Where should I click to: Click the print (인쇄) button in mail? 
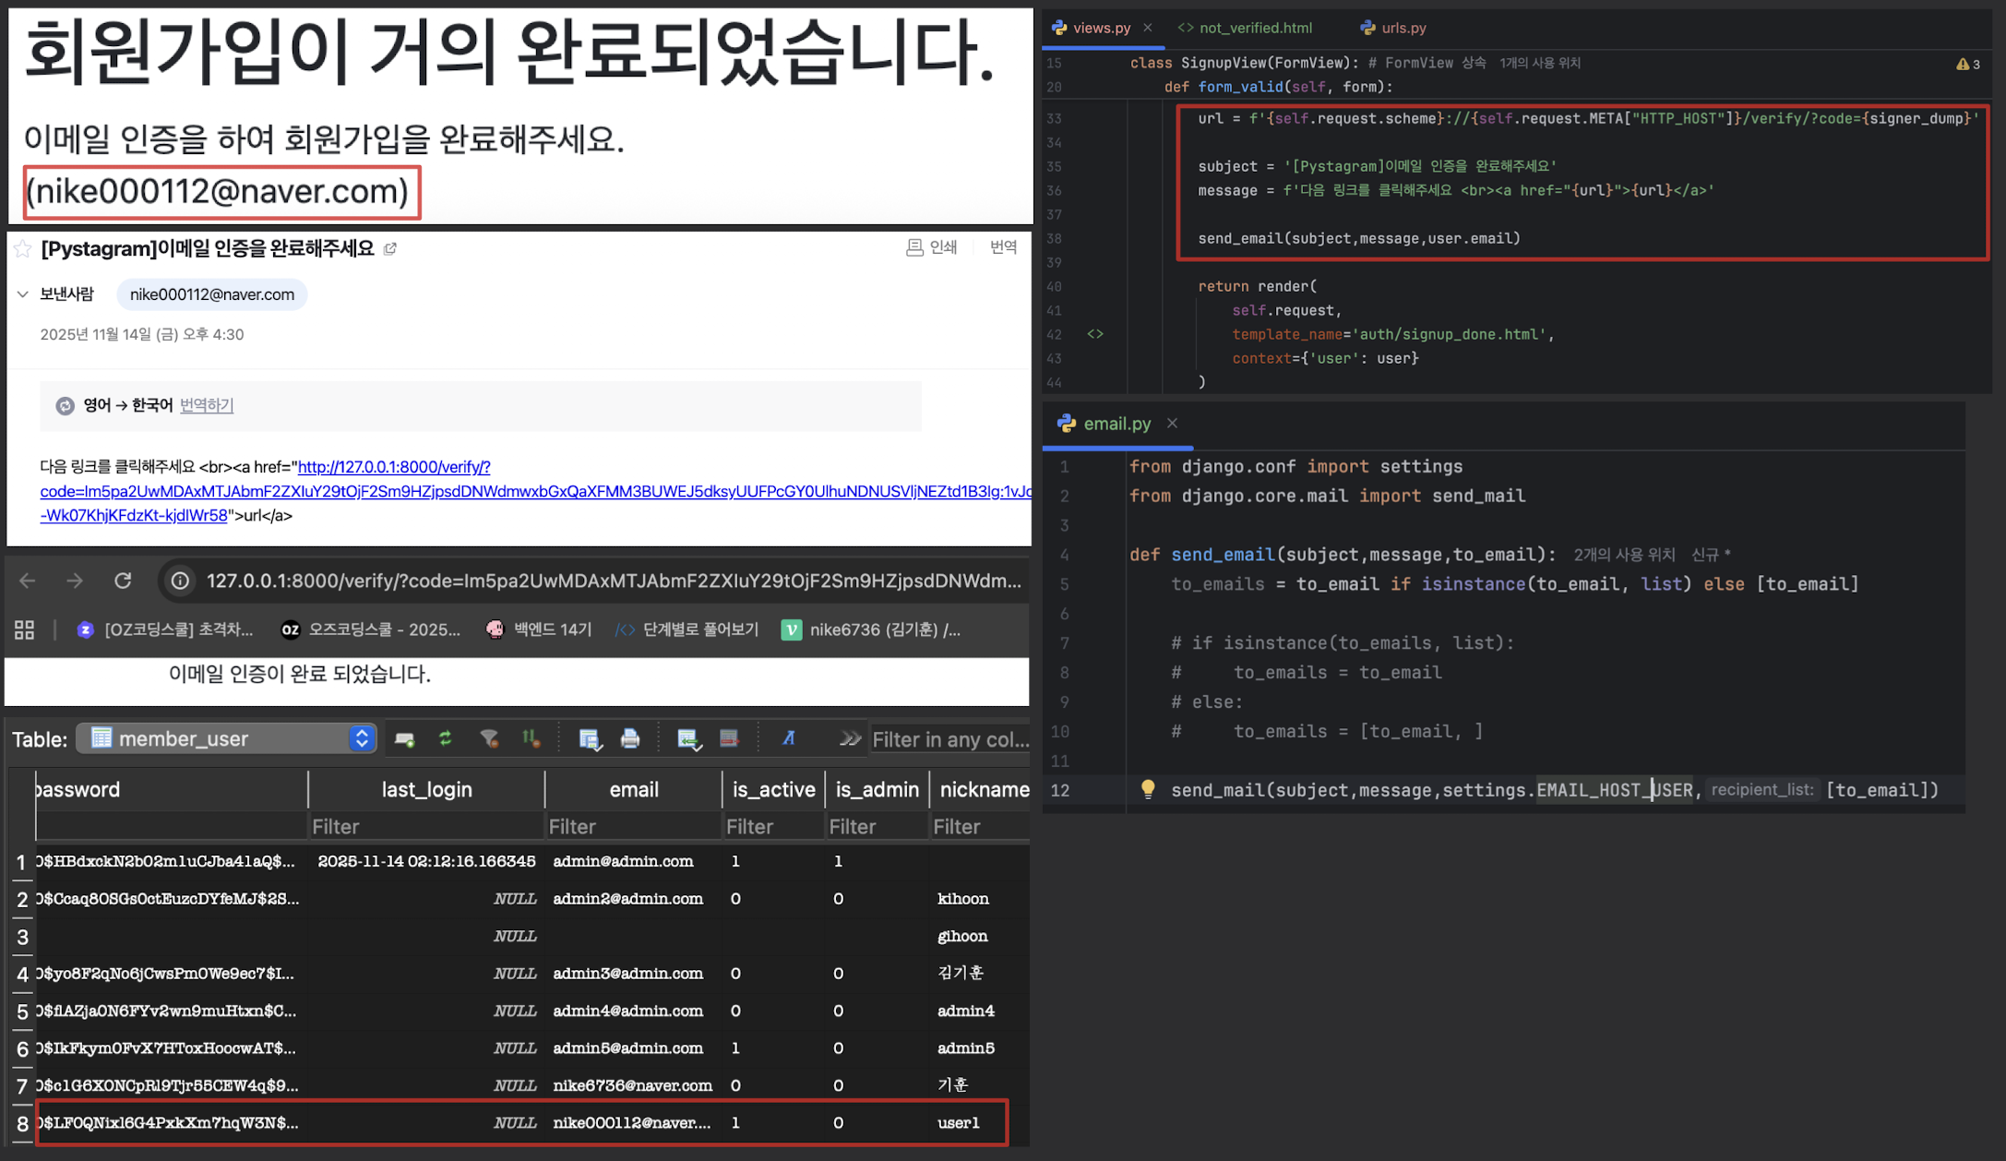click(x=932, y=247)
